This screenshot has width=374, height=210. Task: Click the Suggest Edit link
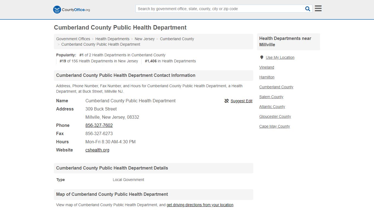241,101
